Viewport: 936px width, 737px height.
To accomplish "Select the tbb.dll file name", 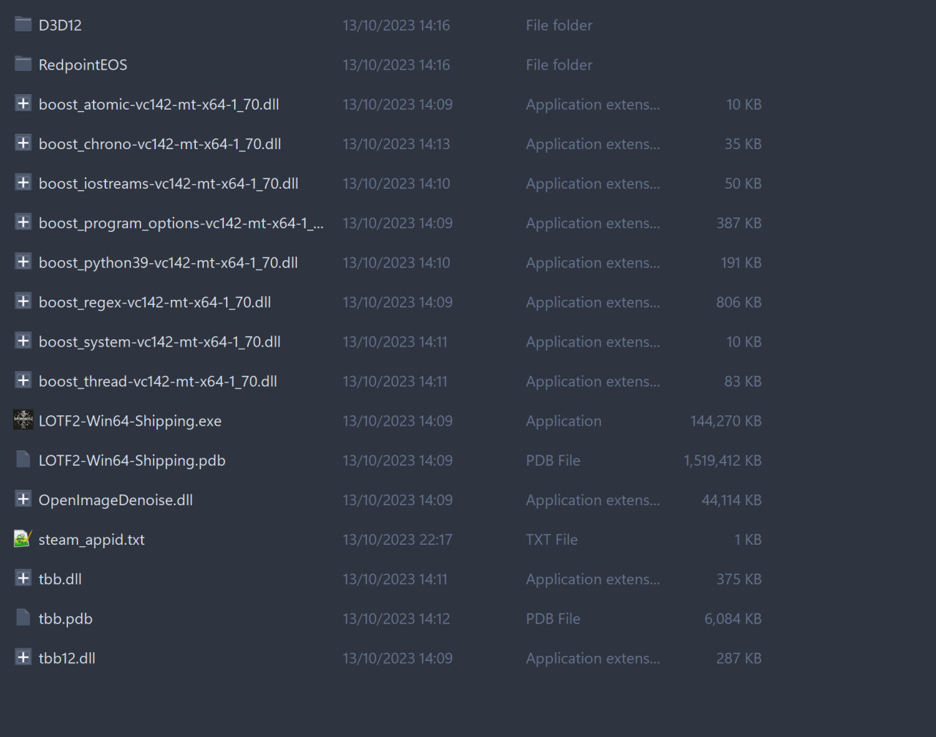I will tap(60, 579).
